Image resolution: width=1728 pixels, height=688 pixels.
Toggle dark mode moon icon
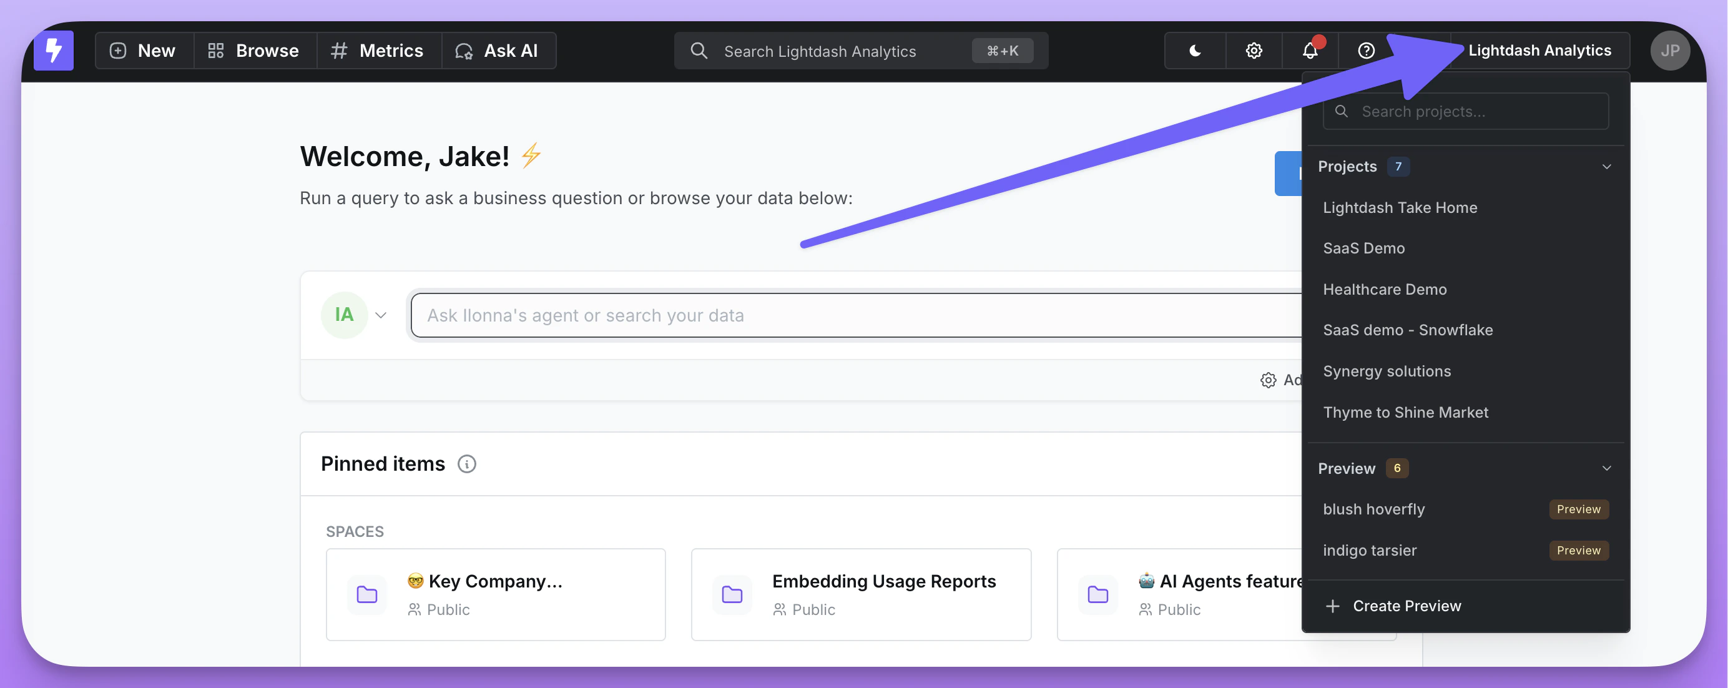[1195, 51]
